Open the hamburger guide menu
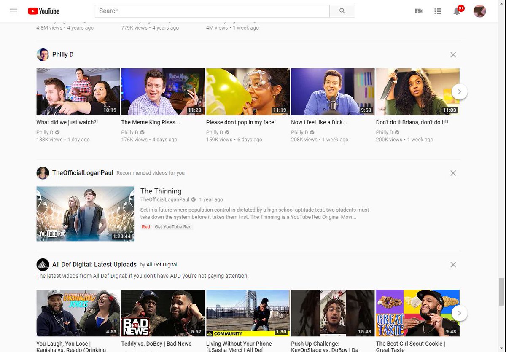The height and width of the screenshot is (352, 506). pos(13,11)
